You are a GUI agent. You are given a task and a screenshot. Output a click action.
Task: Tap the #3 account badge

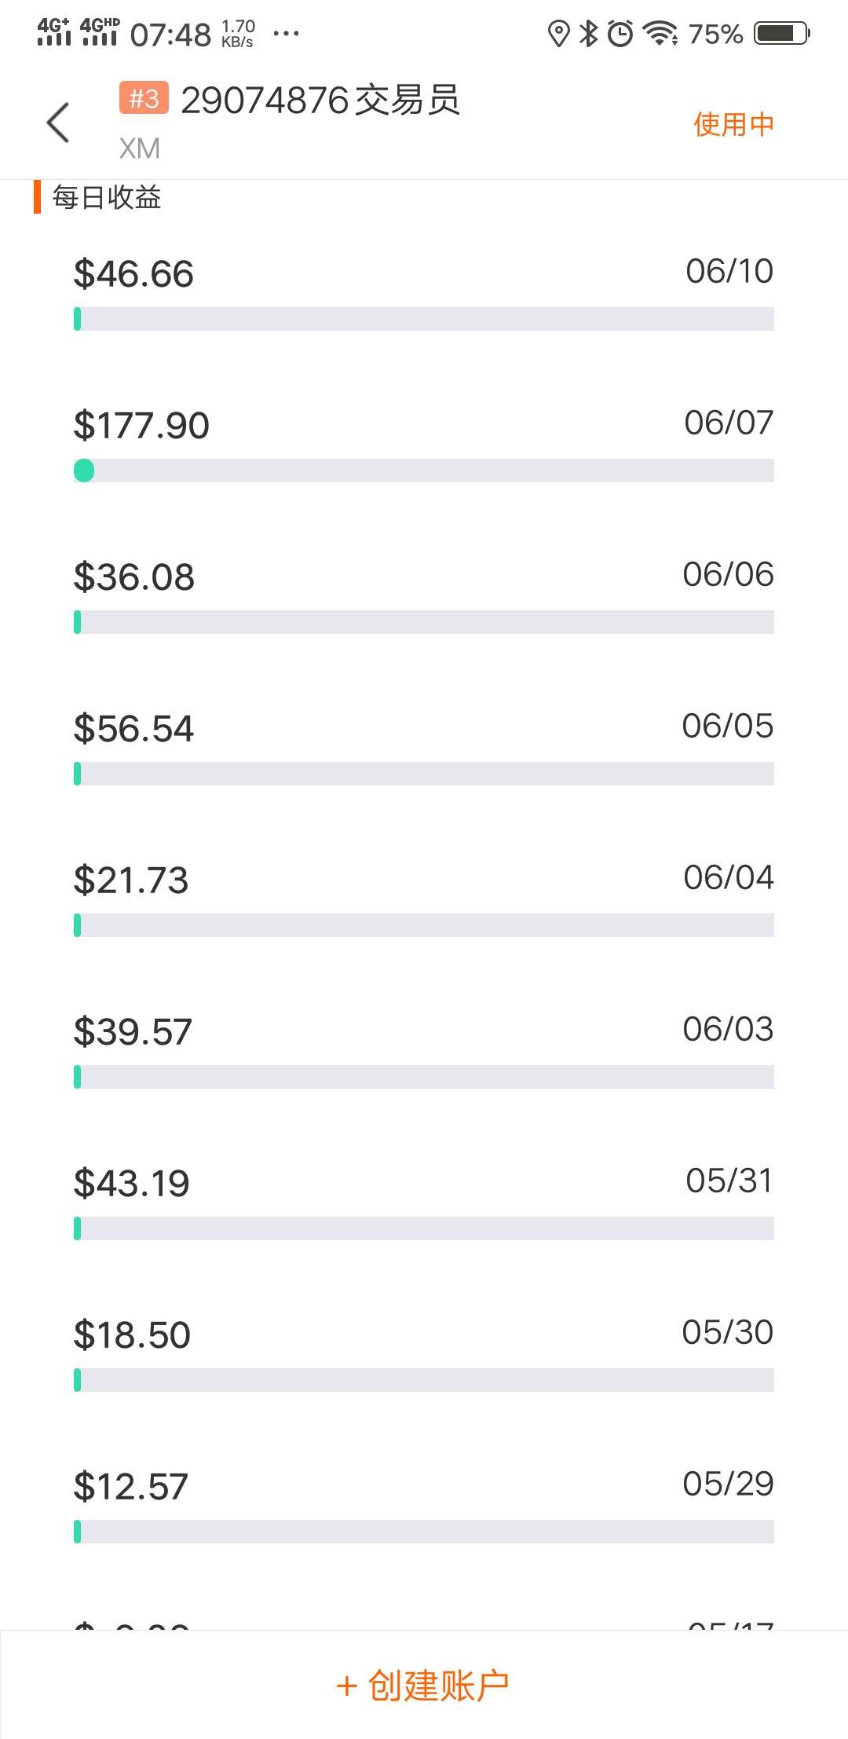coord(144,98)
